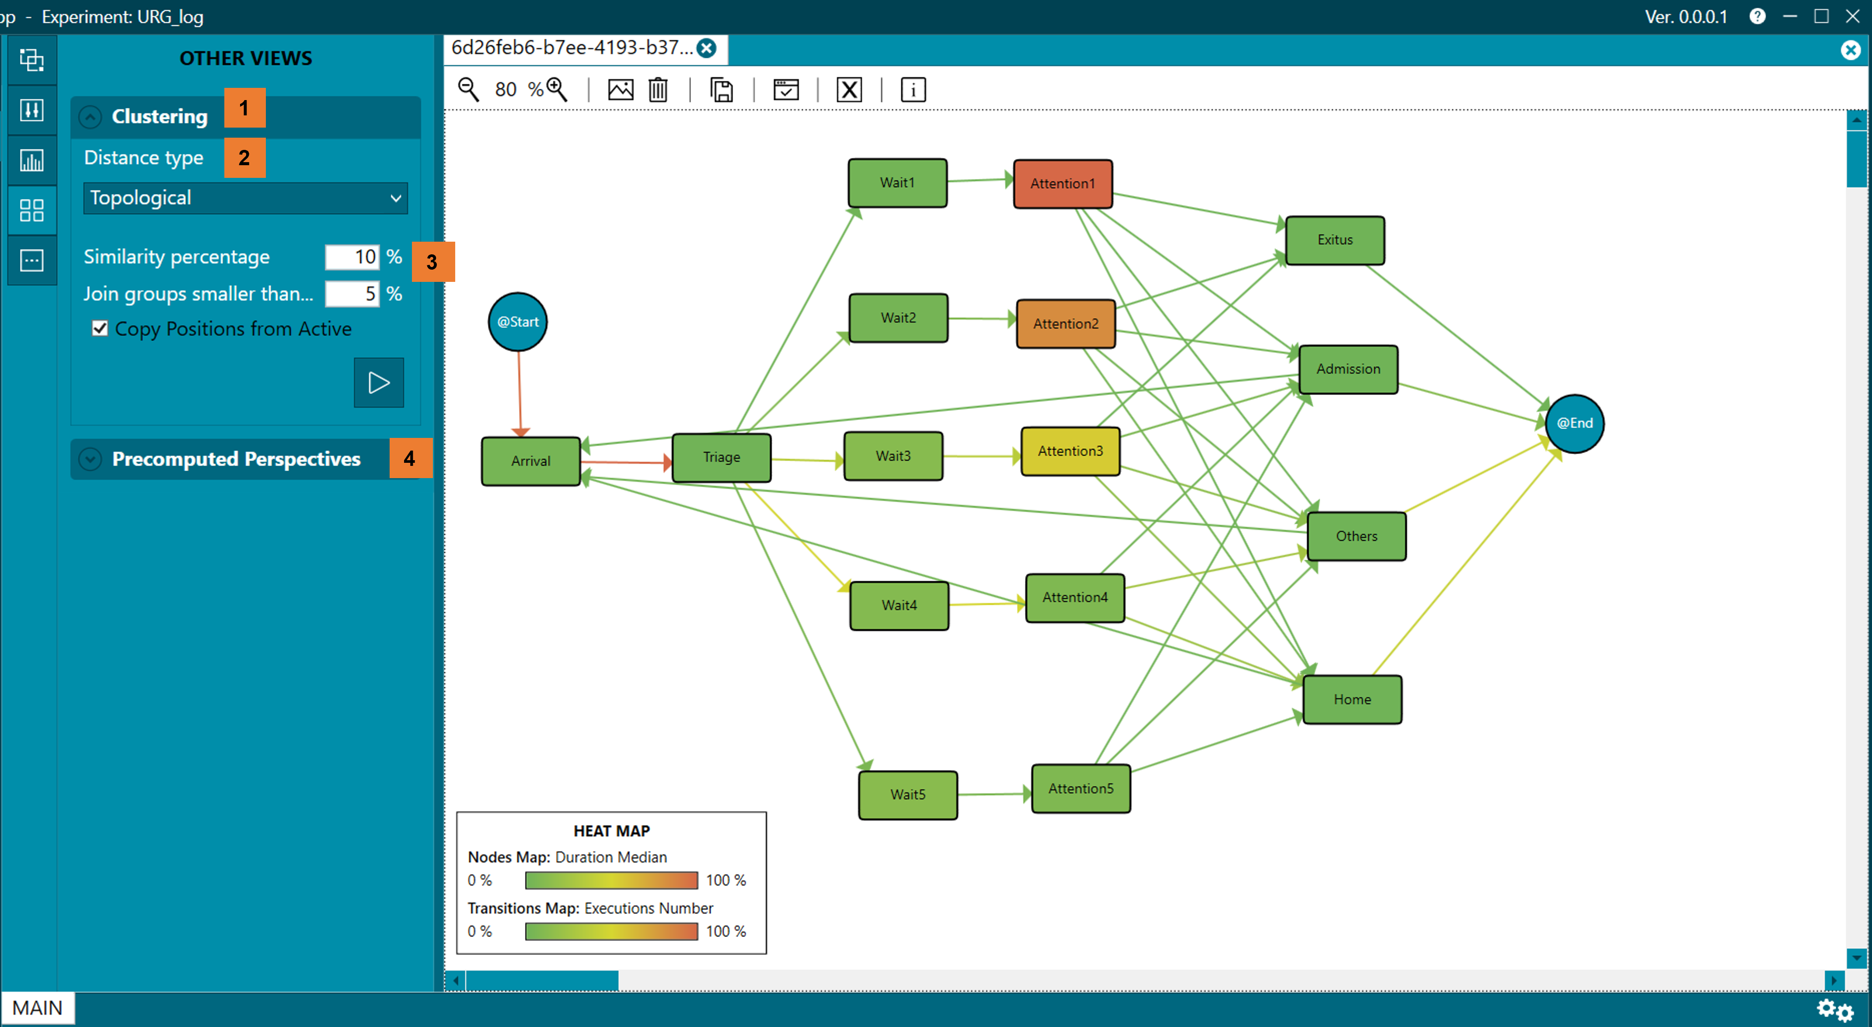Click the Ver. 0.0.0.1 version text
1872x1027 pixels.
pos(1686,17)
